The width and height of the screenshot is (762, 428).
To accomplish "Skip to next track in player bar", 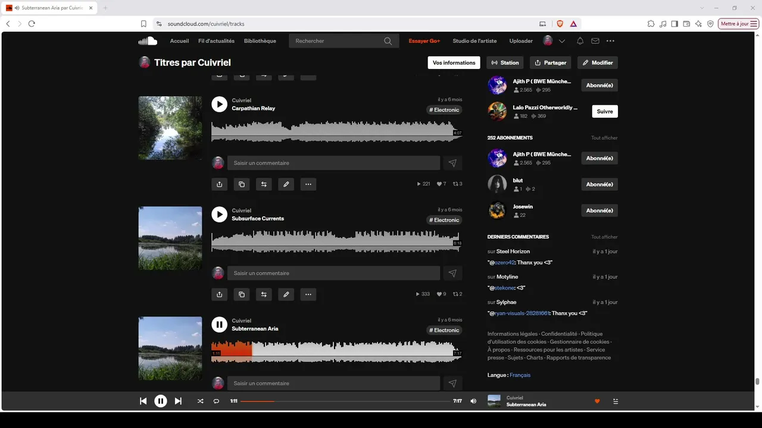I will click(178, 401).
